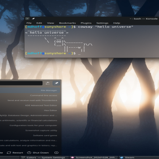Open the Settings menu in Konsole

(102, 23)
